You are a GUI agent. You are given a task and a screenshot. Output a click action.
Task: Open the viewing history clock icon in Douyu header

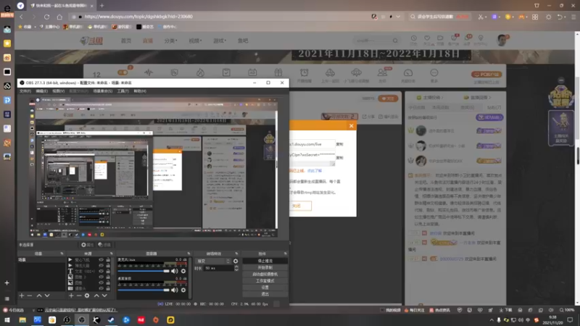[413, 40]
